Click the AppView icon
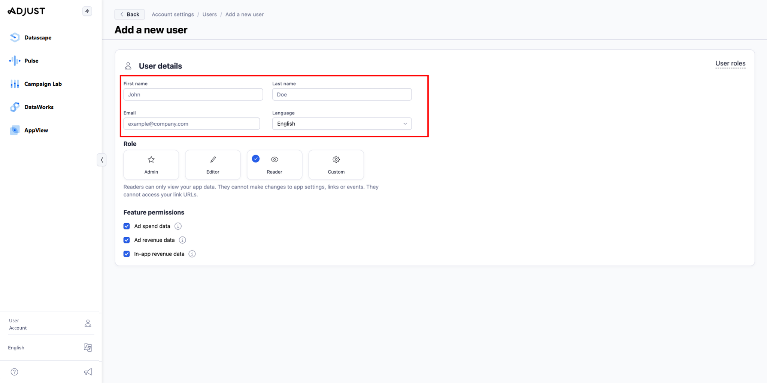767x383 pixels. 15,130
